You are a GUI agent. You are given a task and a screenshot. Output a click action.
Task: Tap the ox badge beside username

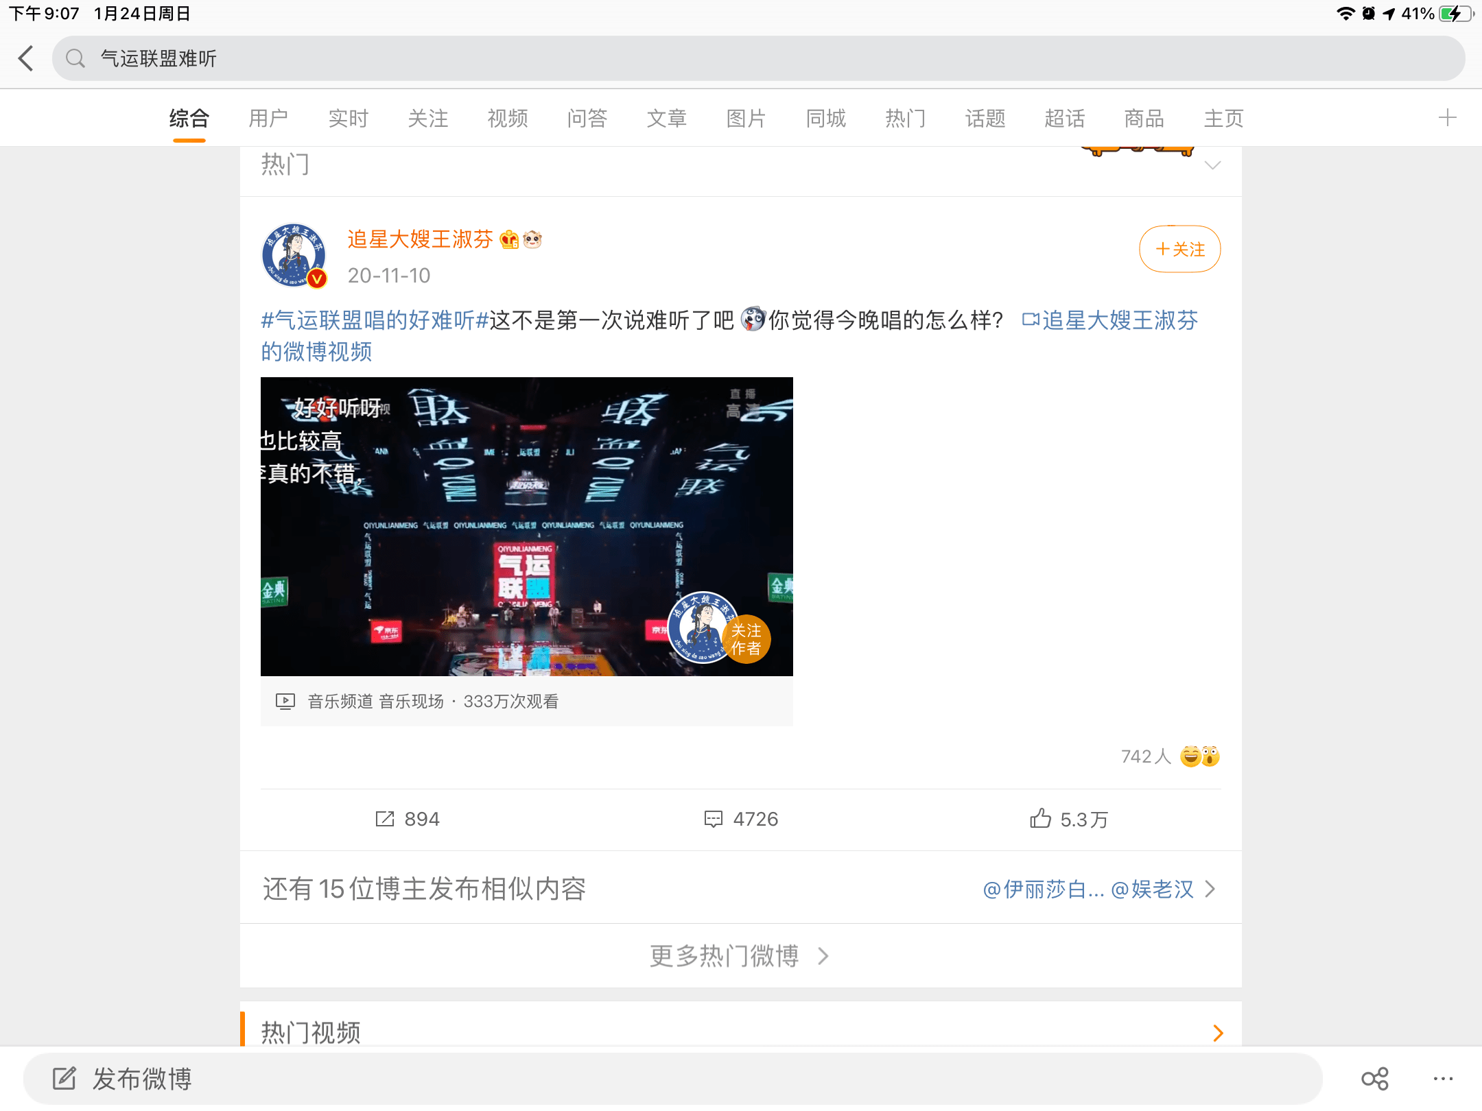[x=532, y=239]
